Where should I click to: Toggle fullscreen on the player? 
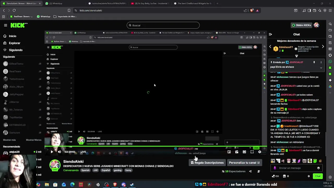(252, 152)
